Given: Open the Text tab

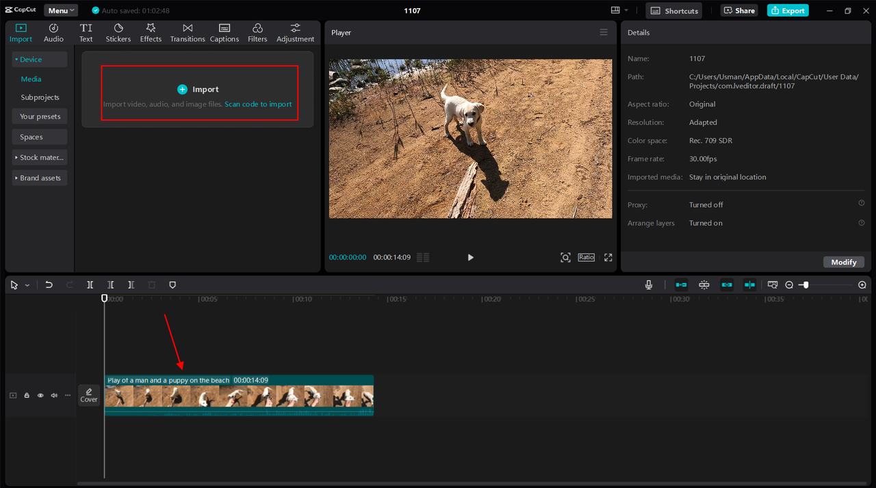Looking at the screenshot, I should point(86,33).
